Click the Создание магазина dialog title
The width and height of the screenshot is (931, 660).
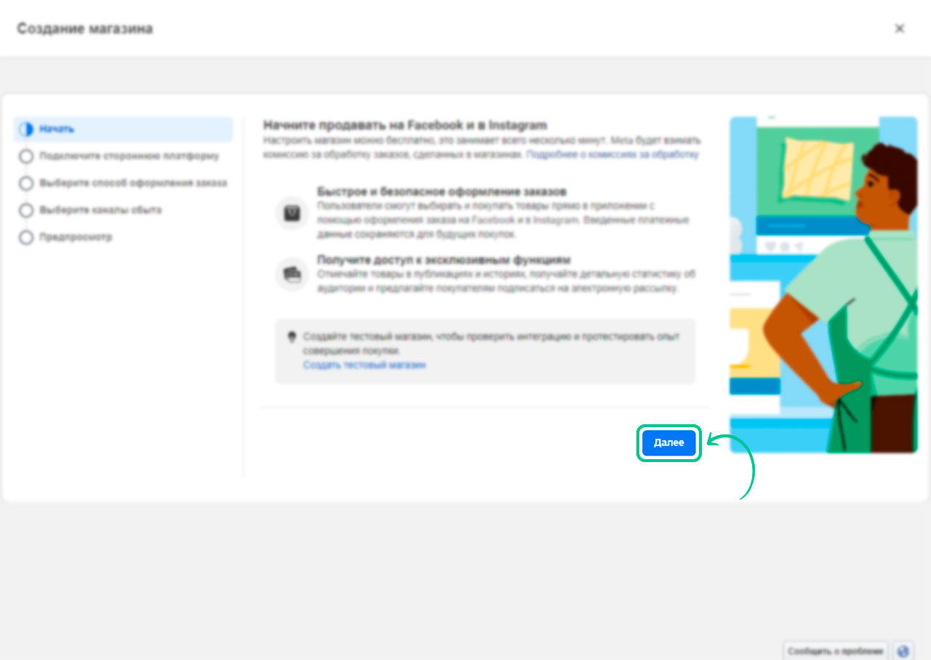[x=85, y=28]
